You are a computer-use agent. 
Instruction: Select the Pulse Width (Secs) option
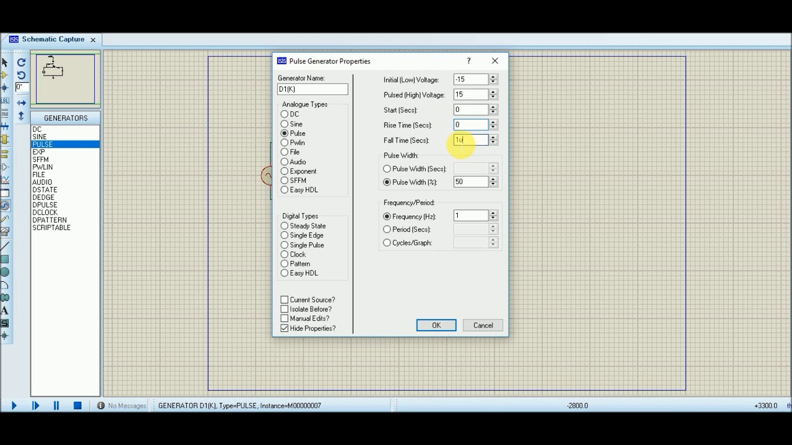(x=387, y=169)
